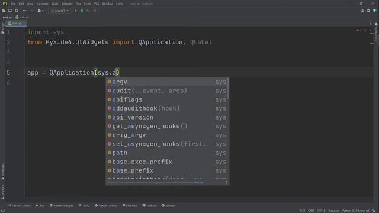Open the Code menu
Image resolution: width=379 pixels, height=213 pixels.
pyautogui.click(x=55, y=4)
